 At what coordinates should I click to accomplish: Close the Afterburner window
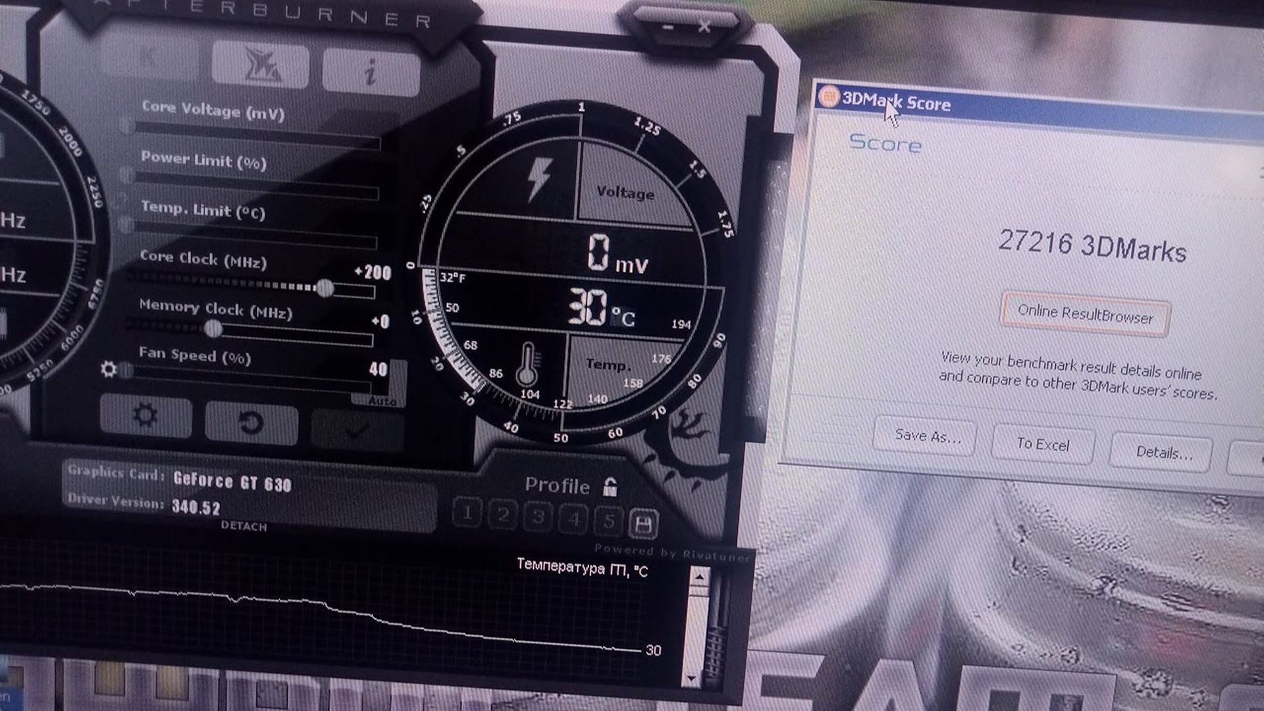(x=704, y=27)
